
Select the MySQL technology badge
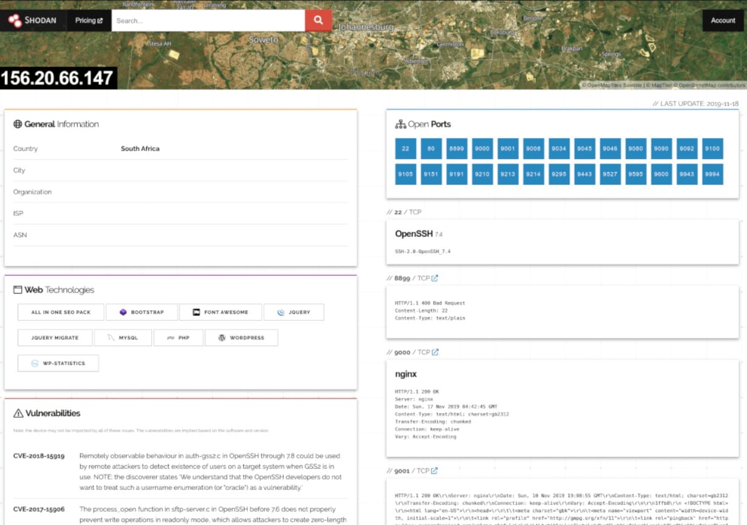[x=123, y=337]
